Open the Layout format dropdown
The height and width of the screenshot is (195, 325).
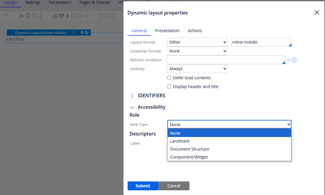(197, 42)
